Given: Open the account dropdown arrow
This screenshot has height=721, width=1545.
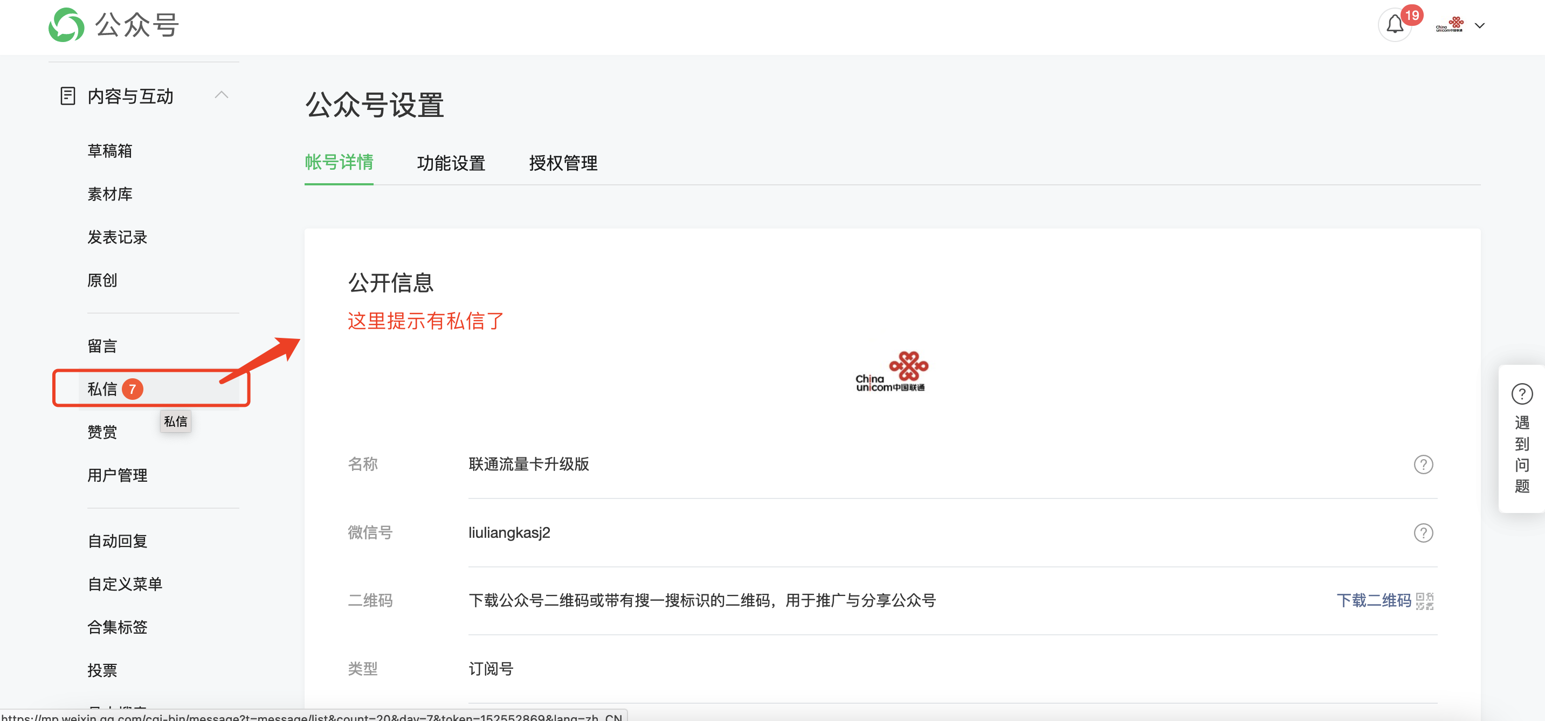Looking at the screenshot, I should [x=1480, y=26].
